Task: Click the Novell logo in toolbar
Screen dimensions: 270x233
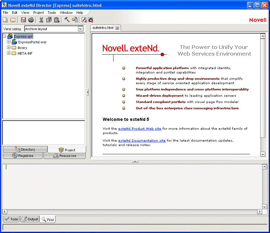Action: click(258, 20)
